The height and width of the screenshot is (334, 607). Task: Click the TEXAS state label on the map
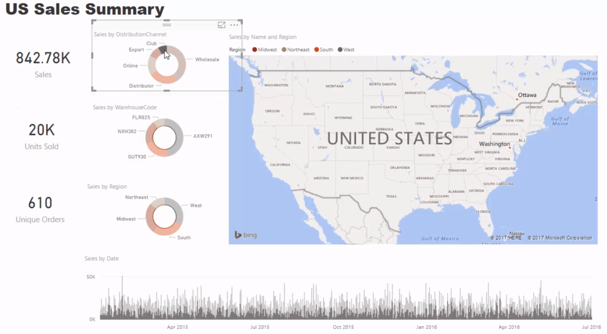(391, 196)
